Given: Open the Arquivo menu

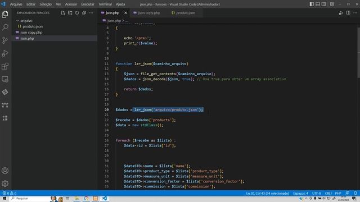Looking at the screenshot, I should 16,4.
